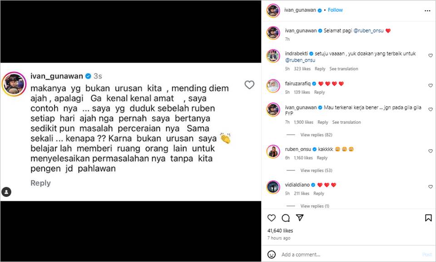Like the post with heart icon
Viewport: 436px width, 262px height.
[272, 218]
